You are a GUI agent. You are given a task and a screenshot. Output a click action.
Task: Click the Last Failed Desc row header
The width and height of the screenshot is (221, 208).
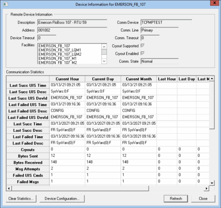(x=28, y=143)
